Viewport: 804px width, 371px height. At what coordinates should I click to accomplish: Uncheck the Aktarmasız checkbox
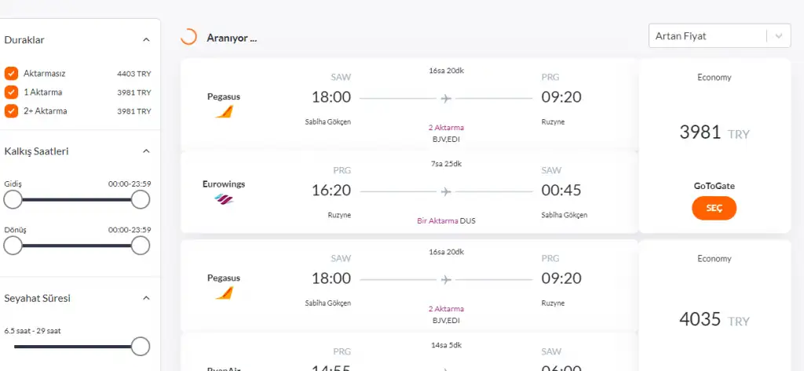(11, 74)
